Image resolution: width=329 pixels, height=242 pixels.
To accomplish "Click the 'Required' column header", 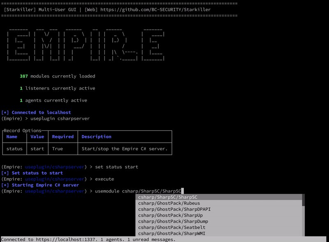I will [x=63, y=137].
